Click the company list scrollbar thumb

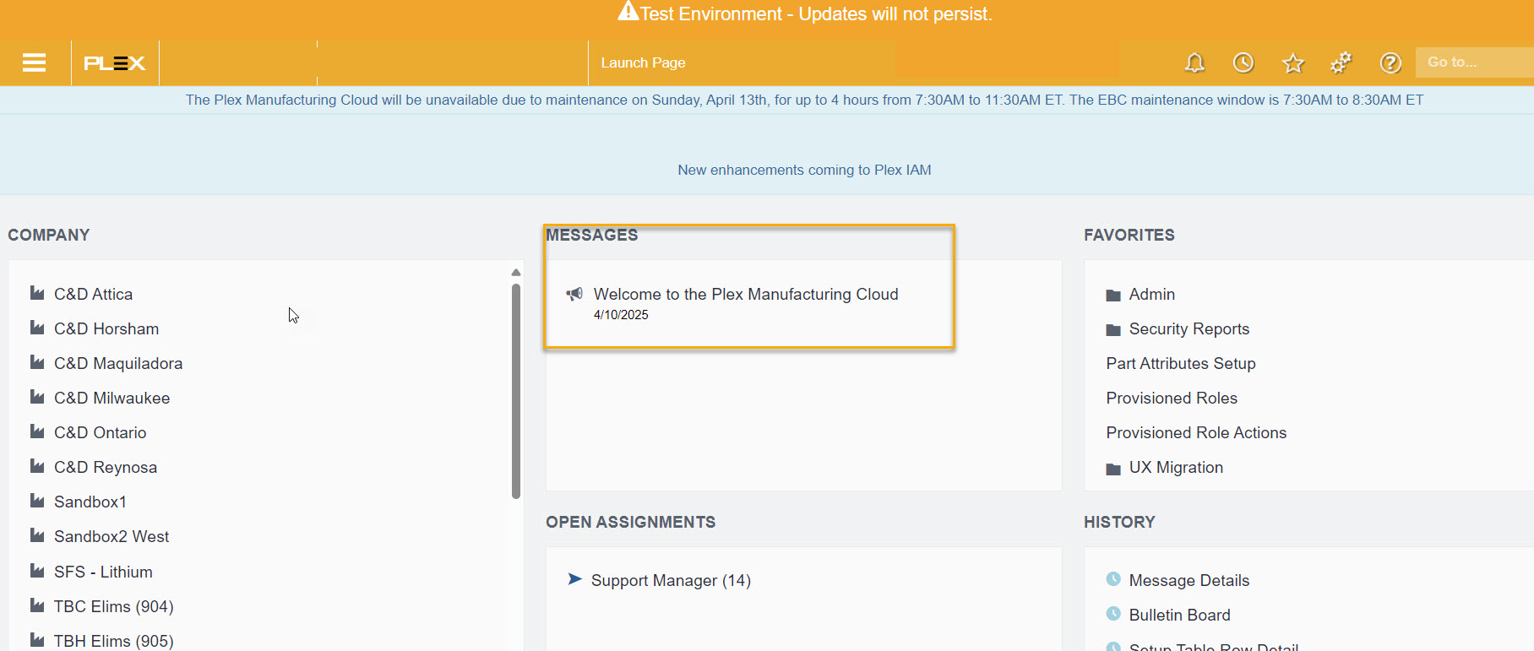point(516,391)
